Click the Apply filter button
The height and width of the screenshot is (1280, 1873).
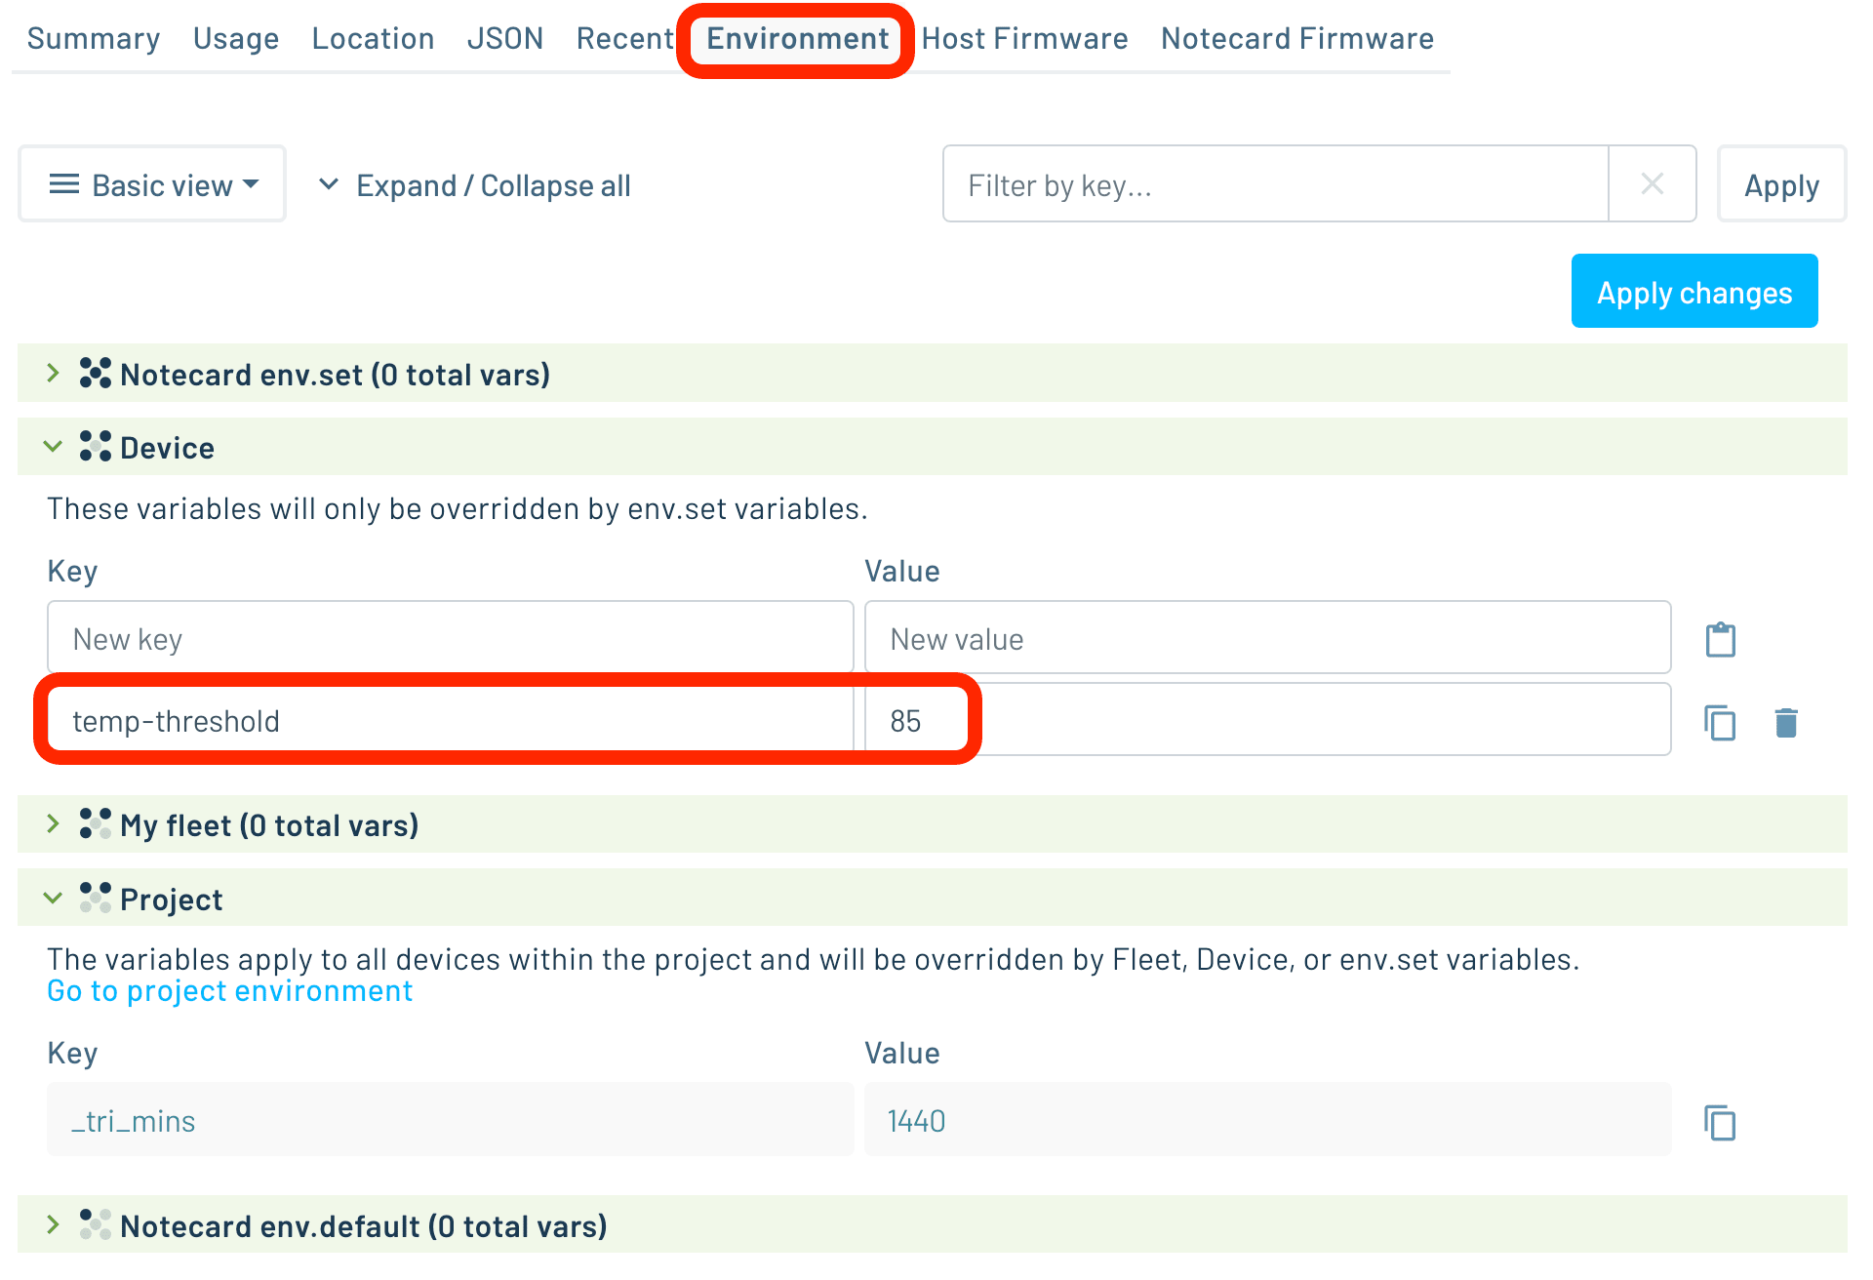1781,184
